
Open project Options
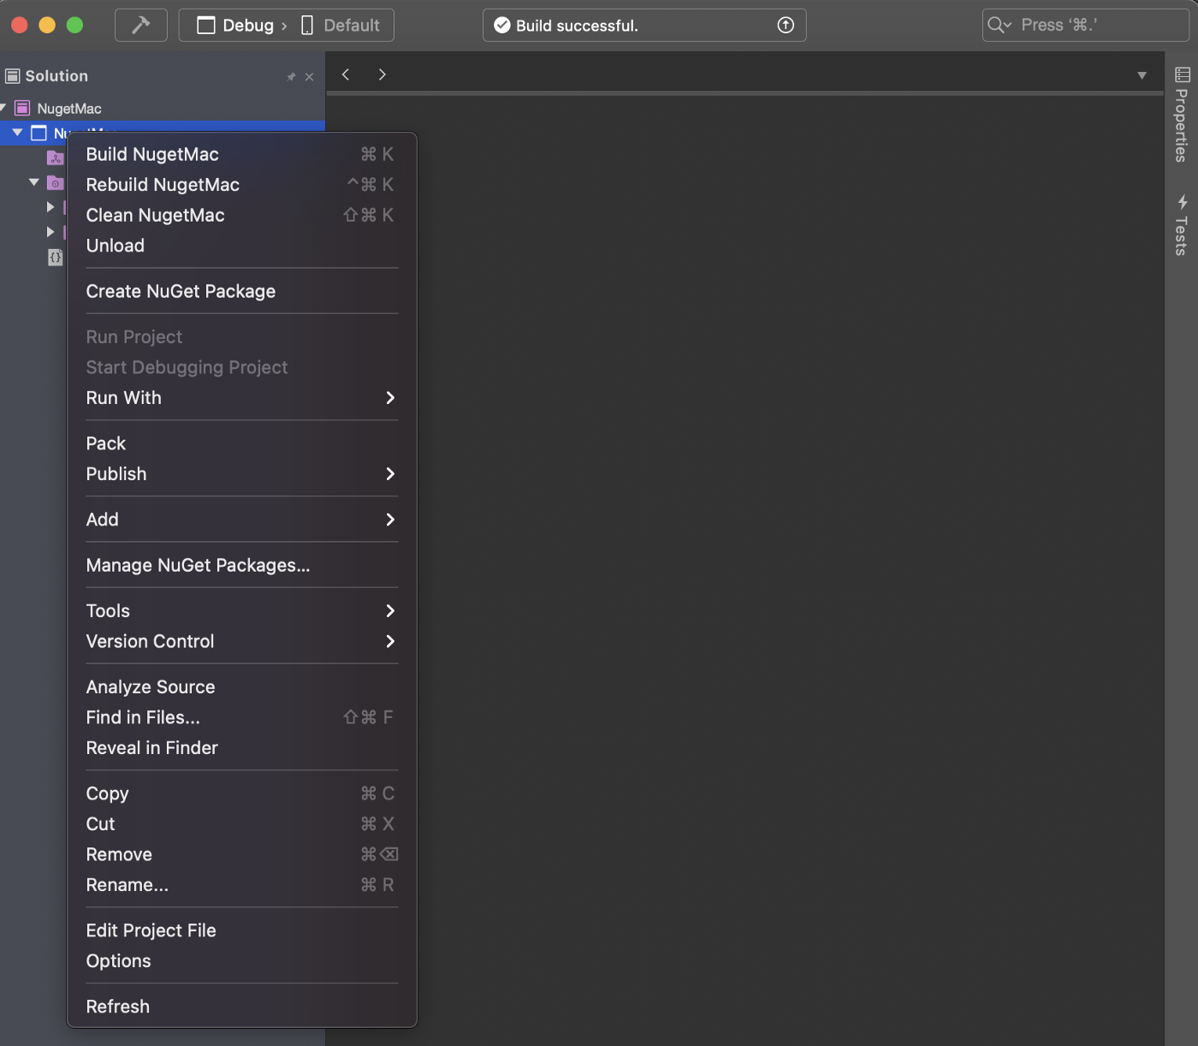coord(242,961)
